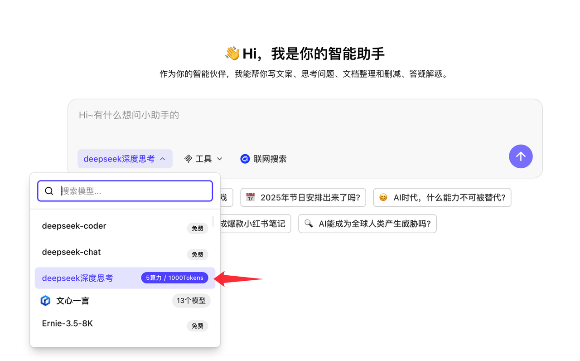Image resolution: width=580 pixels, height=361 pixels.
Task: Click the magnifier icon in the model search box
Action: [49, 190]
